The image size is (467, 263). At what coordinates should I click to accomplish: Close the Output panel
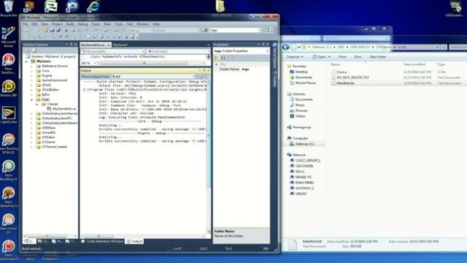point(209,70)
